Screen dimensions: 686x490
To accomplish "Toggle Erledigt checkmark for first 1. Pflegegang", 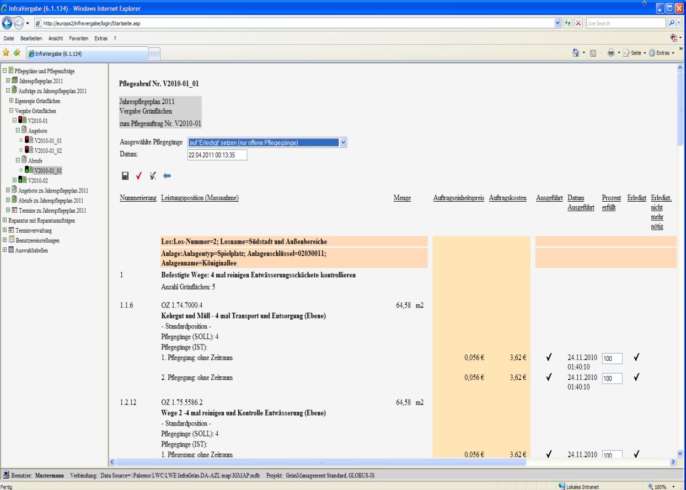I will coord(636,357).
